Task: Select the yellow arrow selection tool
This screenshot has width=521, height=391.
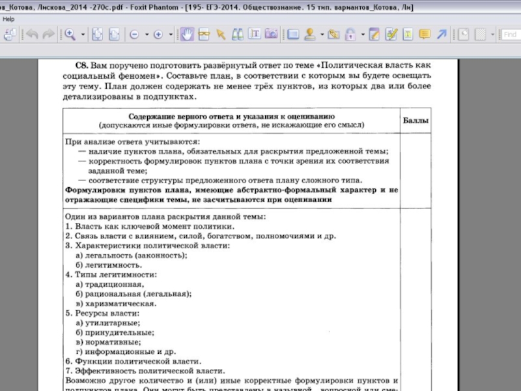Action: (x=221, y=35)
